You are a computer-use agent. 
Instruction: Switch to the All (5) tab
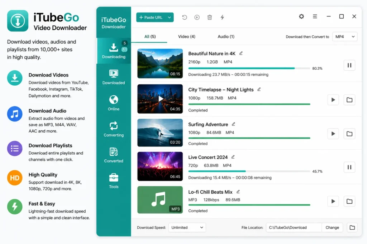point(150,37)
